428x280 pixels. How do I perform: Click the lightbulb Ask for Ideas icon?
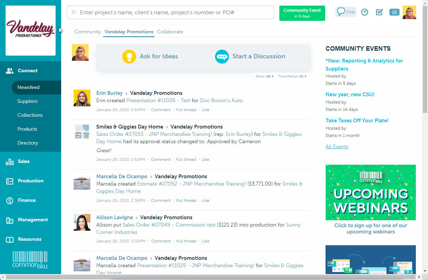click(129, 56)
